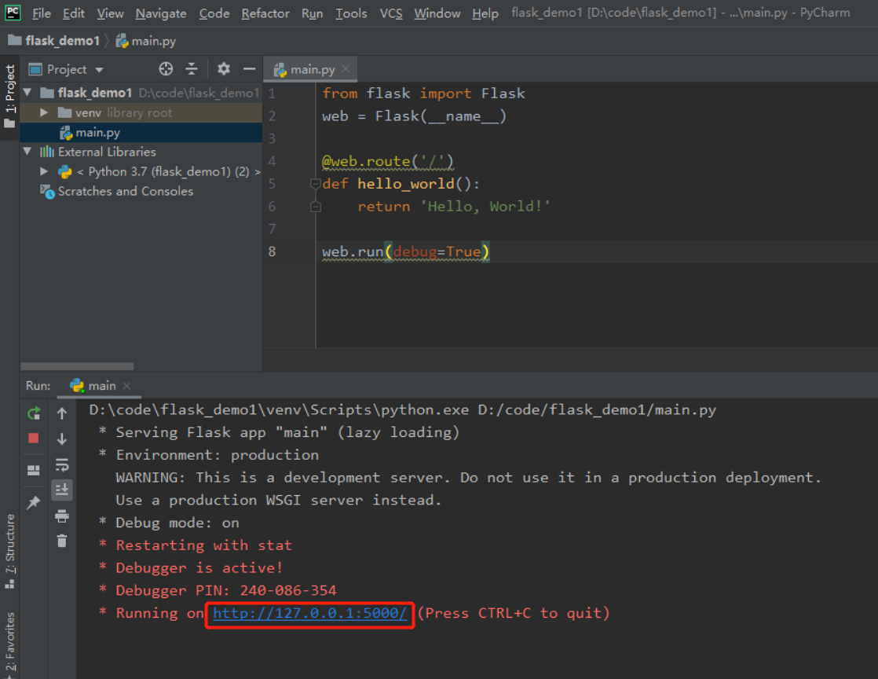Screen dimensions: 878x679
Task: Stop the running process with red square
Action: [34, 438]
